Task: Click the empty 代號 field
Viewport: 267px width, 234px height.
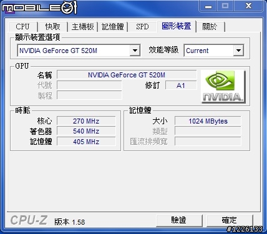Action: (x=89, y=85)
